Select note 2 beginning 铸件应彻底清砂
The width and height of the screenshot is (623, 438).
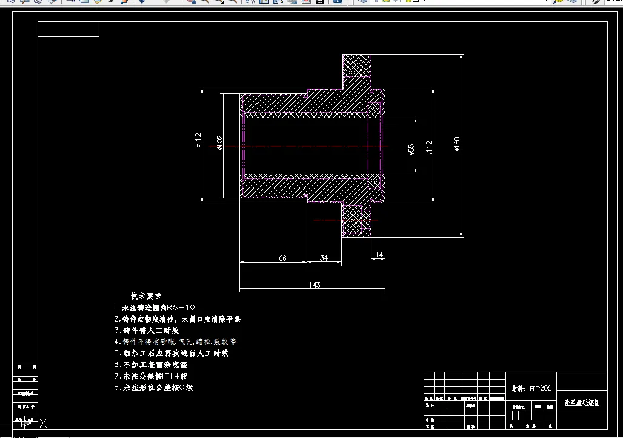177,319
